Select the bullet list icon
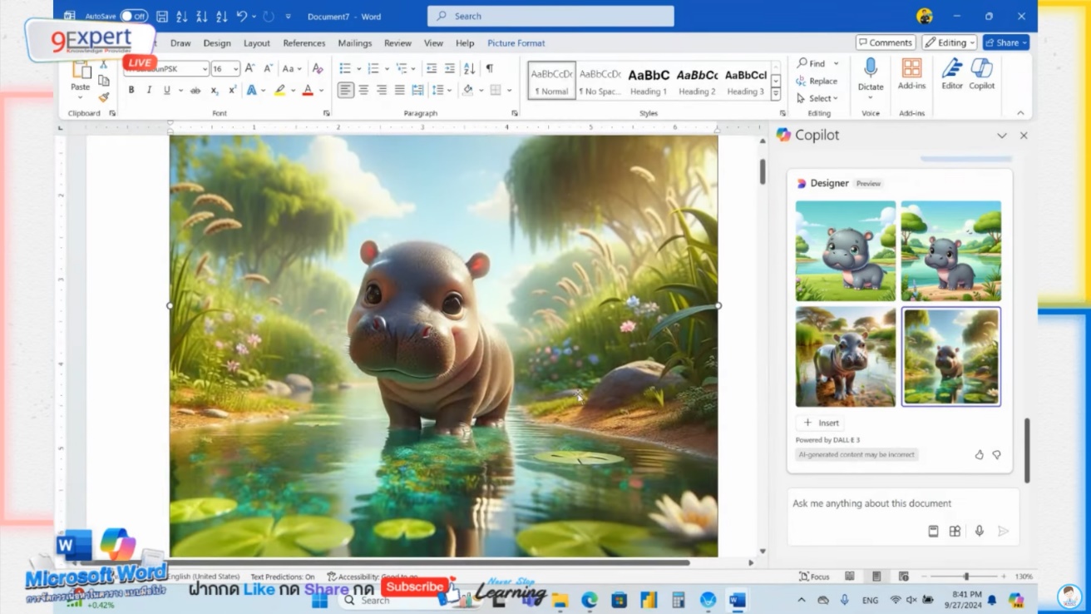 click(x=344, y=68)
